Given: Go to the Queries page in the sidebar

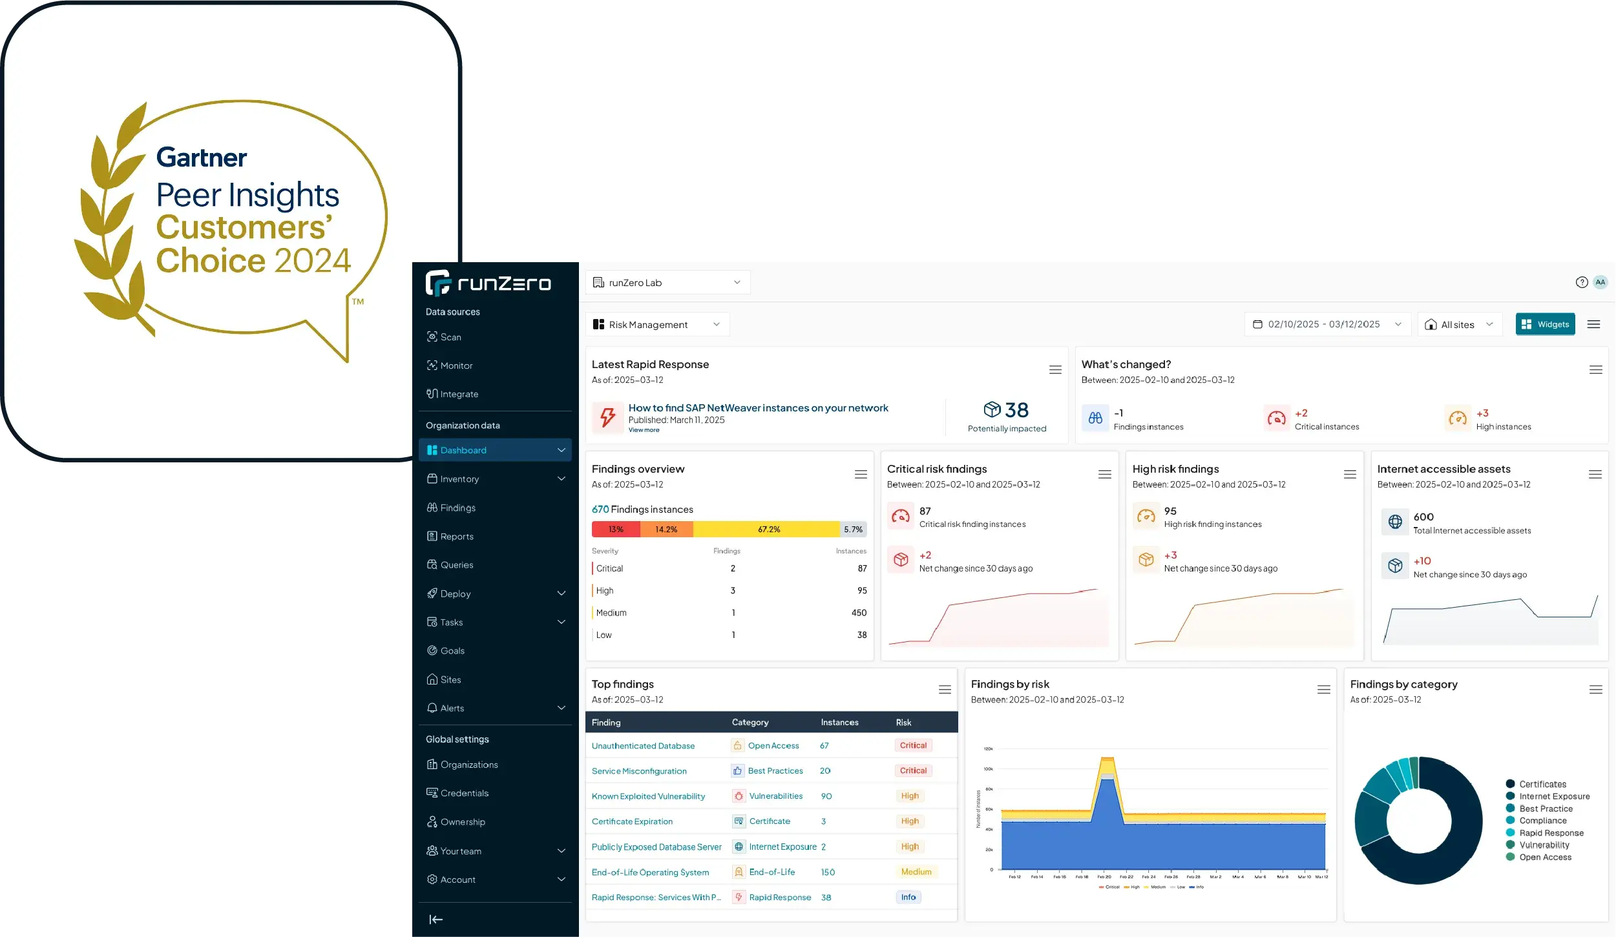Looking at the screenshot, I should (x=456, y=564).
